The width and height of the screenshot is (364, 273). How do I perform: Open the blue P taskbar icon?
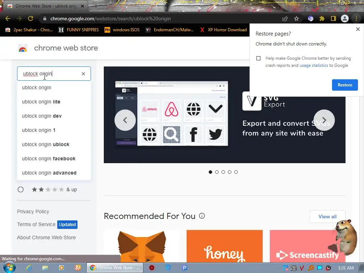click(184, 268)
